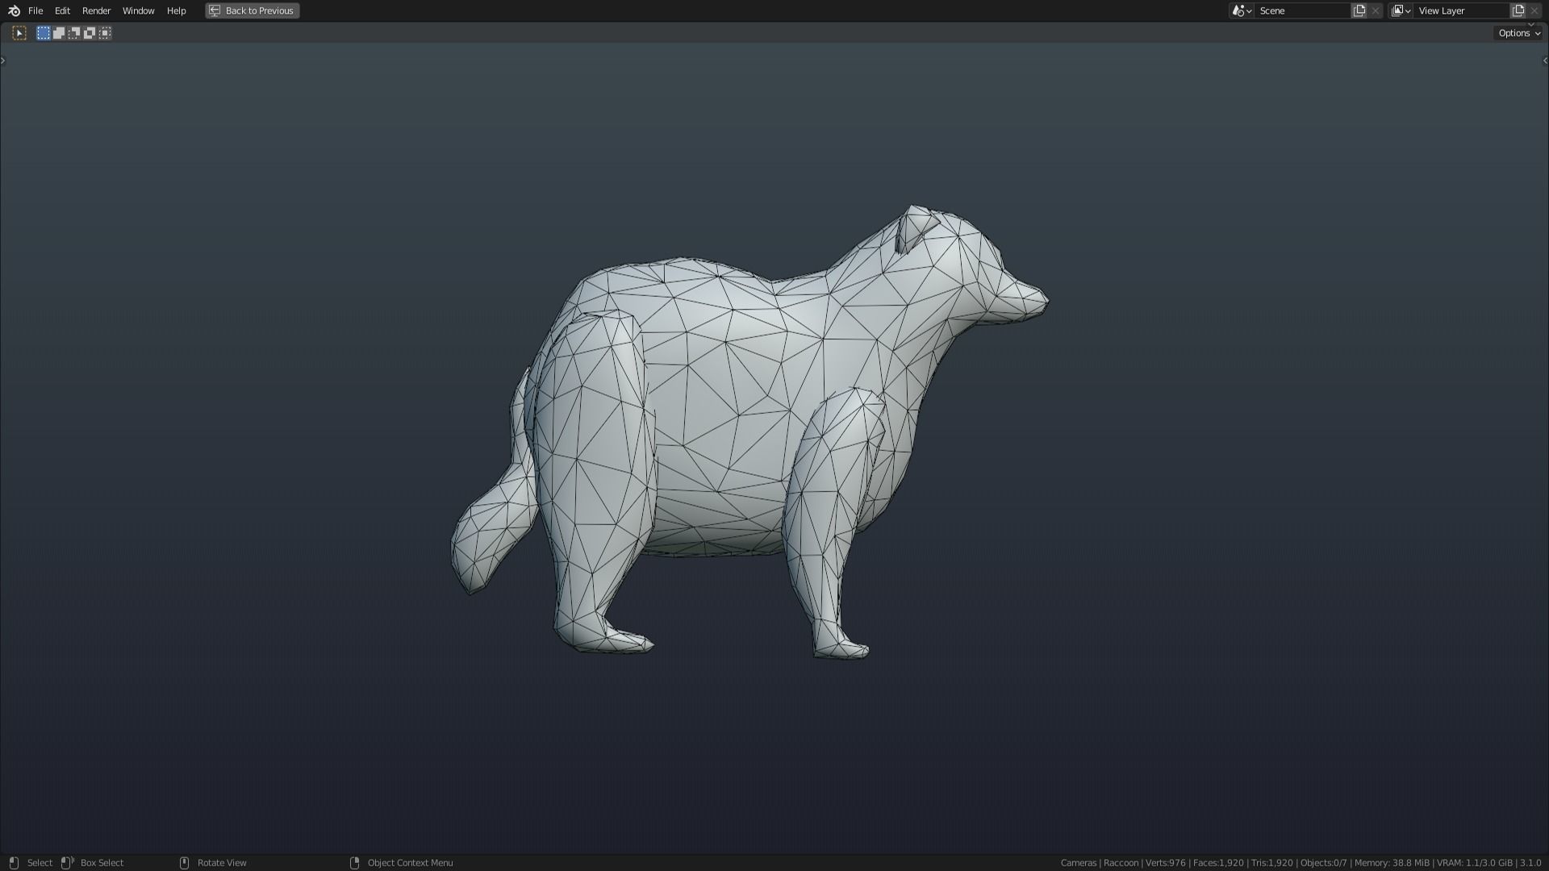Viewport: 1549px width, 871px height.
Task: Click the raccoon's head in viewport
Action: click(x=968, y=266)
